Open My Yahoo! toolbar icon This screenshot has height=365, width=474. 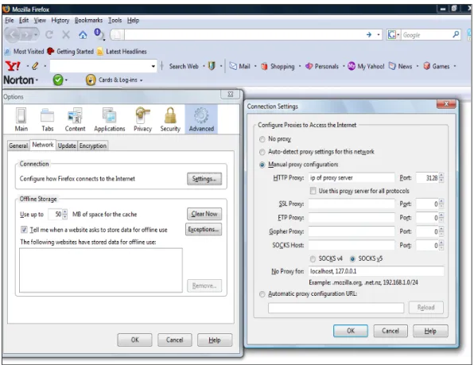pyautogui.click(x=352, y=66)
